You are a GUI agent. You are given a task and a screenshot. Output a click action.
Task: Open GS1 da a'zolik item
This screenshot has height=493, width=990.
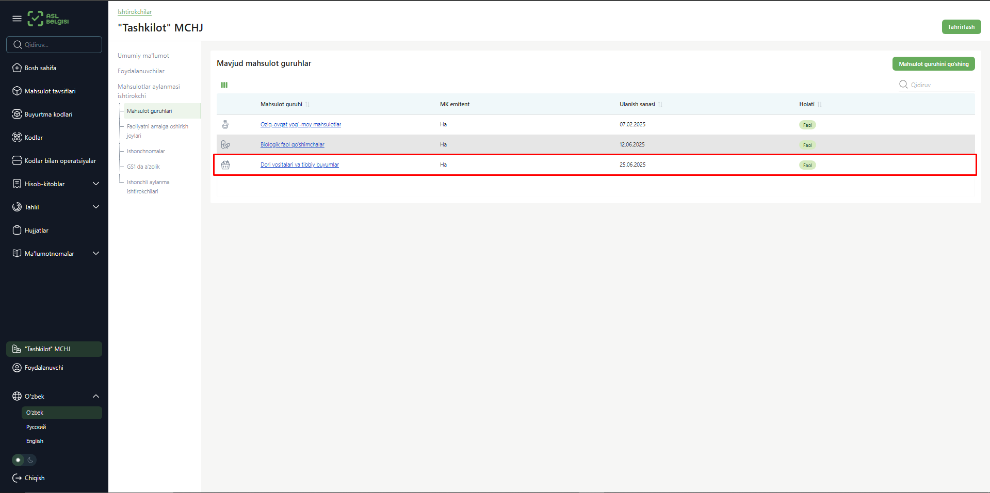[x=143, y=167]
